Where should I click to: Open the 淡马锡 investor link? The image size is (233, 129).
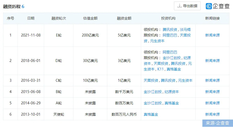(x=185, y=30)
